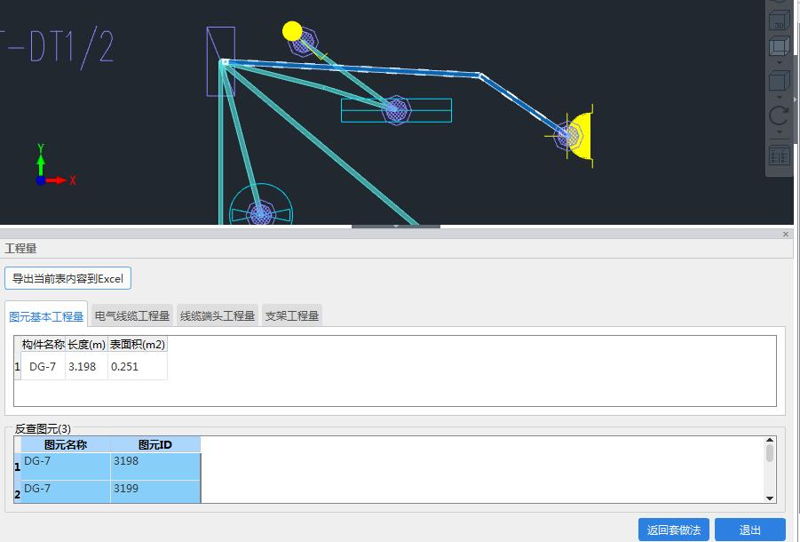
Task: Switch to 电气线缆工程量 tab
Action: coord(132,315)
